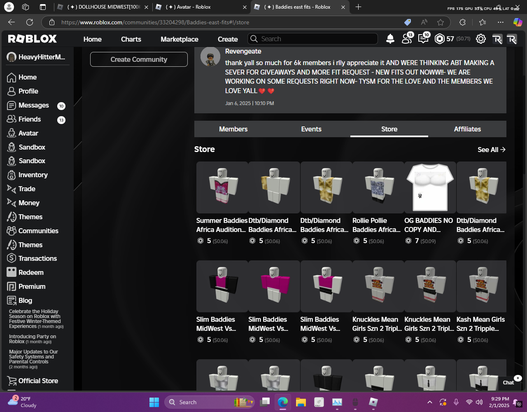
Task: Open the shopping price tag icon in address bar
Action: [x=408, y=22]
